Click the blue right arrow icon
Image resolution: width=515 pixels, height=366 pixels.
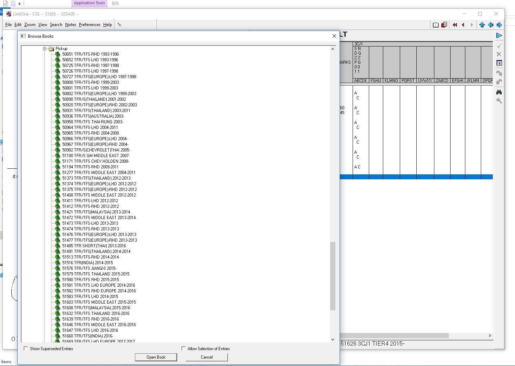499,25
